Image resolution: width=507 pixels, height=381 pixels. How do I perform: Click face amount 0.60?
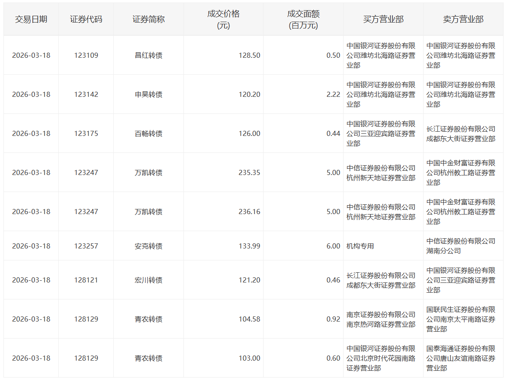(x=333, y=358)
